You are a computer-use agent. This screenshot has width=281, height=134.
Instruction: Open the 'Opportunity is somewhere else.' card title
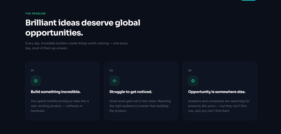(x=217, y=92)
